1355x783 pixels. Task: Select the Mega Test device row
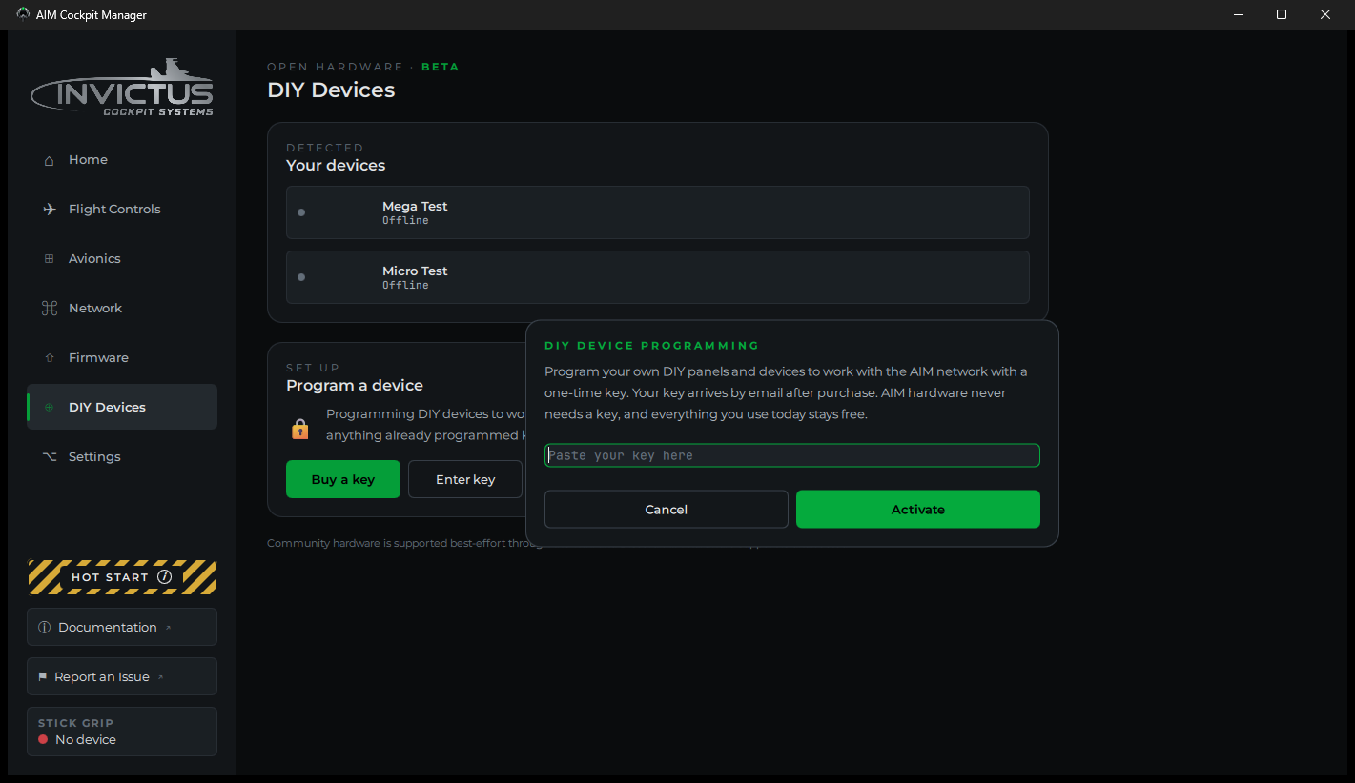(658, 212)
